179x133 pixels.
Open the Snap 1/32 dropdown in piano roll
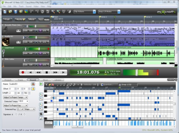coord(128,85)
